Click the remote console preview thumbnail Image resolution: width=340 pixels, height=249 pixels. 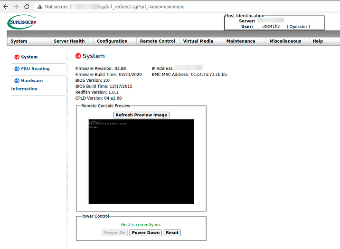pos(141,161)
